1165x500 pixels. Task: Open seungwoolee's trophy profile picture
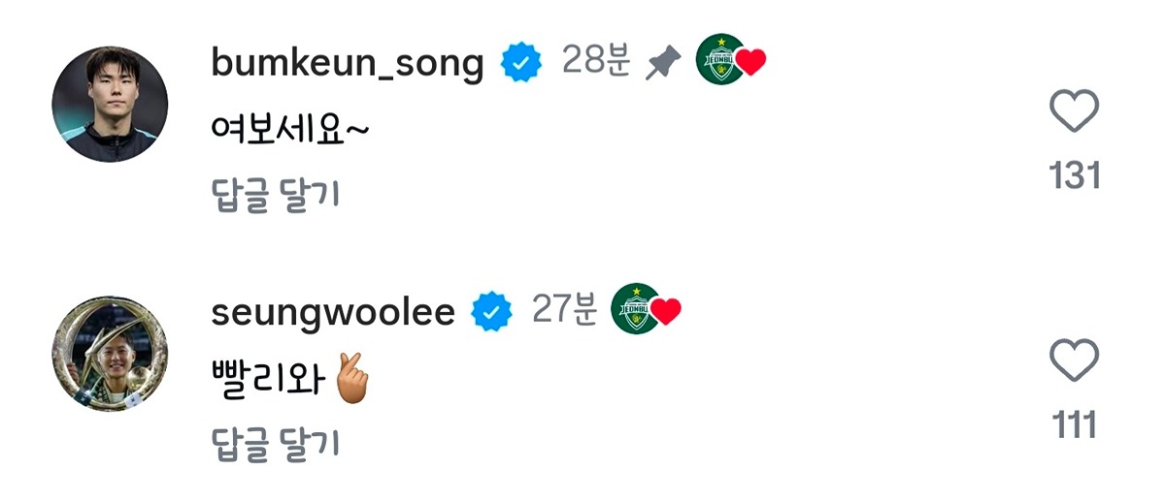click(110, 354)
